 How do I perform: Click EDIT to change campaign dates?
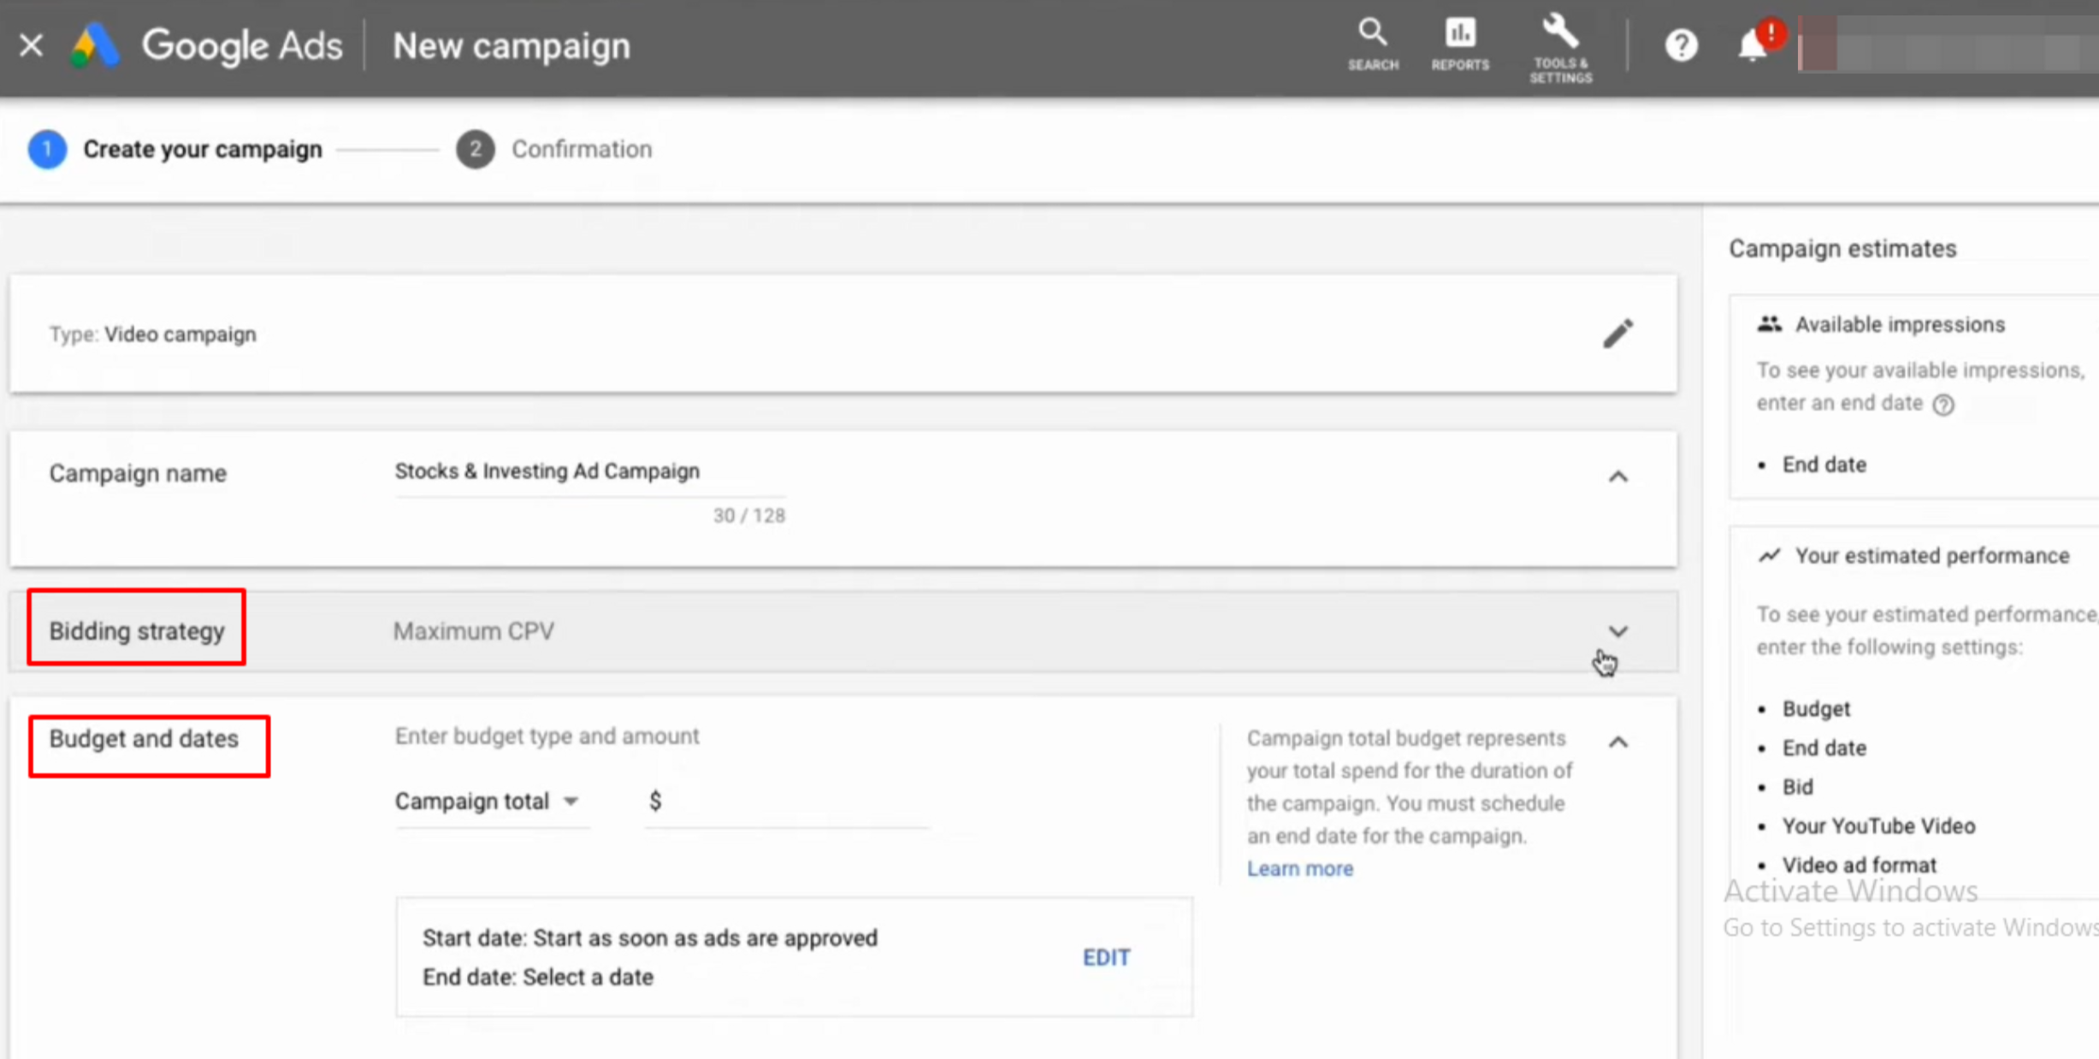point(1105,957)
